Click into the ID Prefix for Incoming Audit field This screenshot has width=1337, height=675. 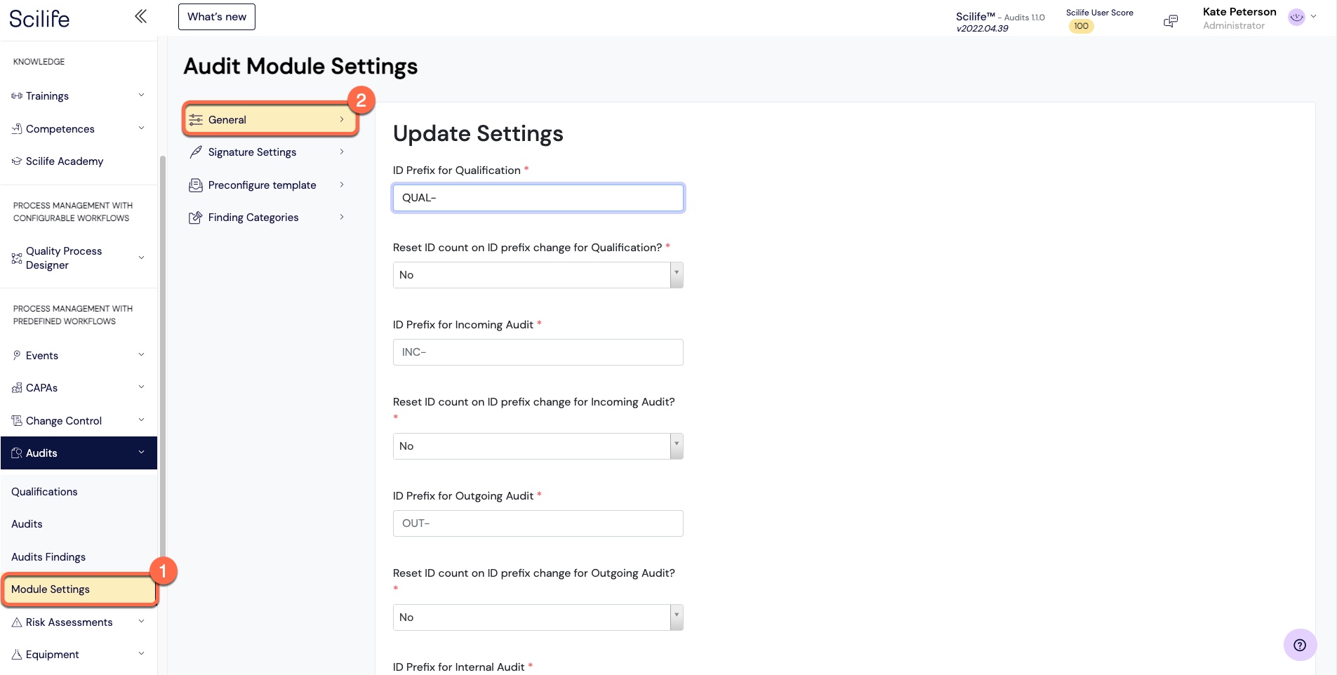click(538, 352)
